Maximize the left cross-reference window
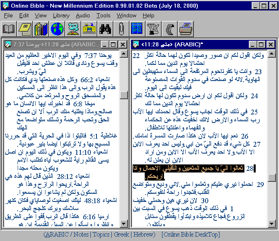 pos(113,44)
